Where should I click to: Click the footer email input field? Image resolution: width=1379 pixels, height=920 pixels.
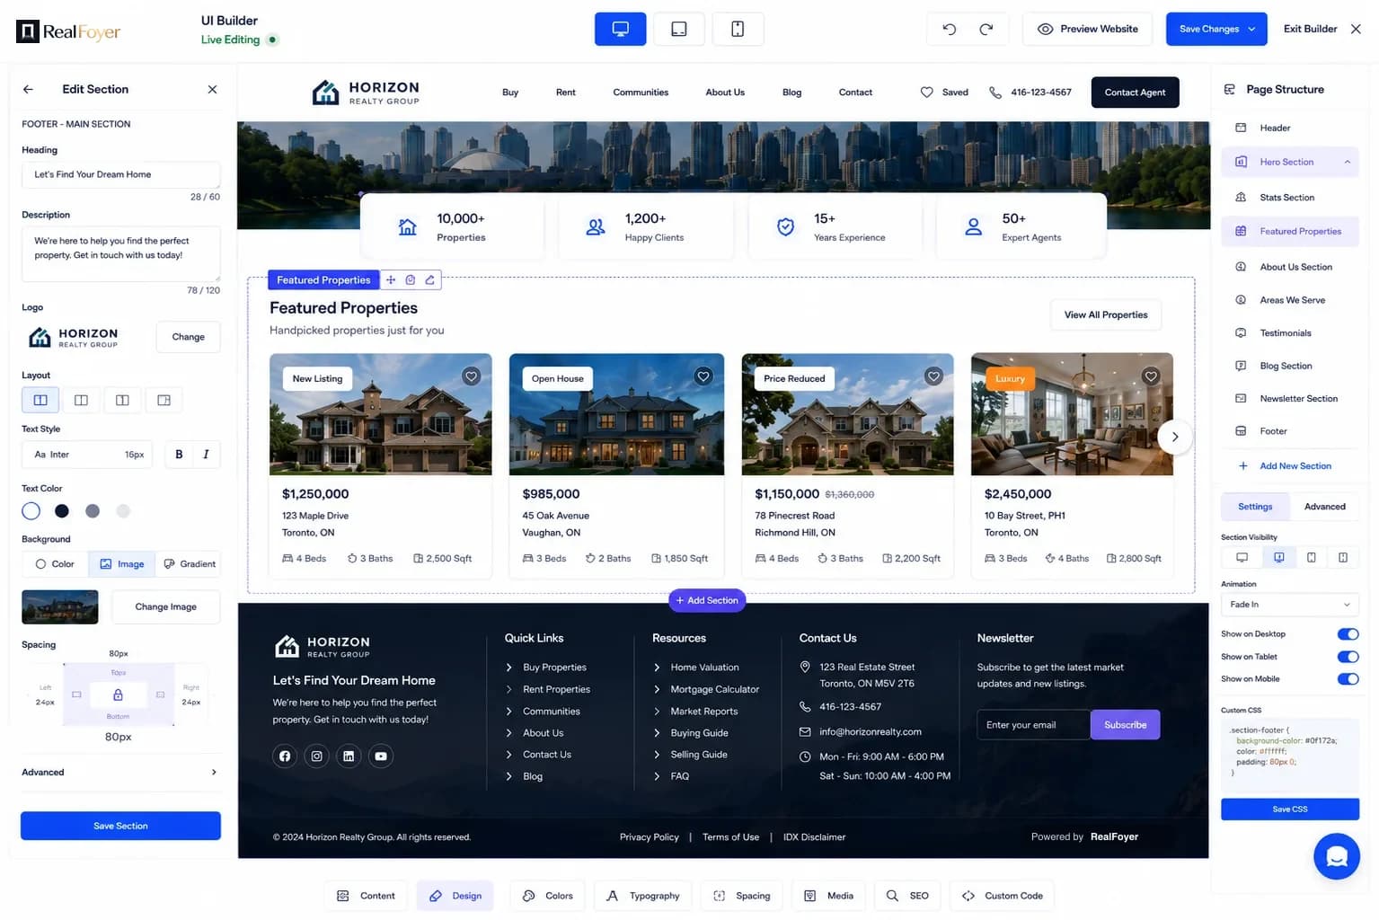1033,725
